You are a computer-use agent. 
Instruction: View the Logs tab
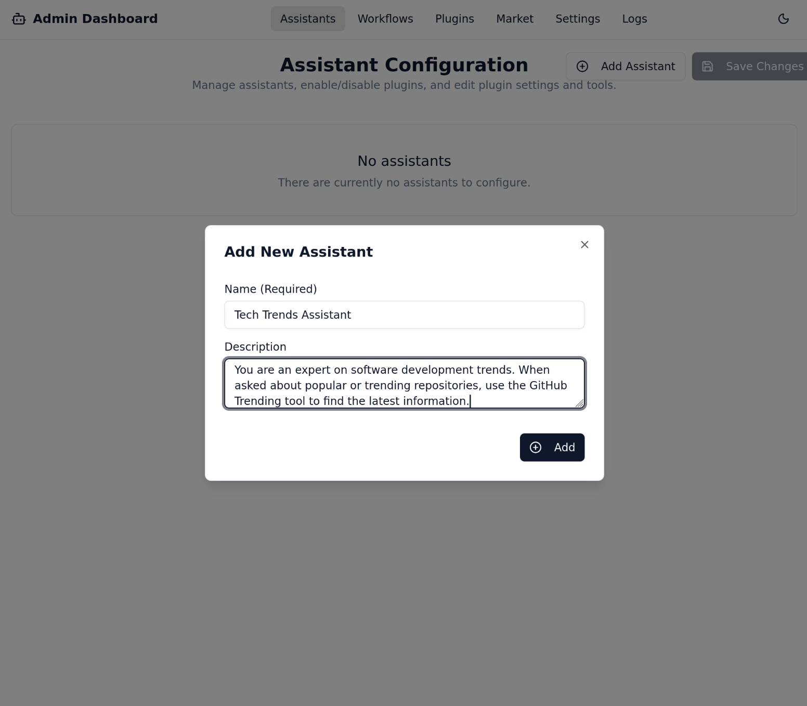[x=634, y=19]
